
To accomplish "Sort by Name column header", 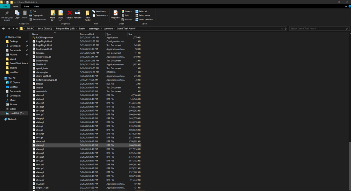I will pyautogui.click(x=55, y=34).
